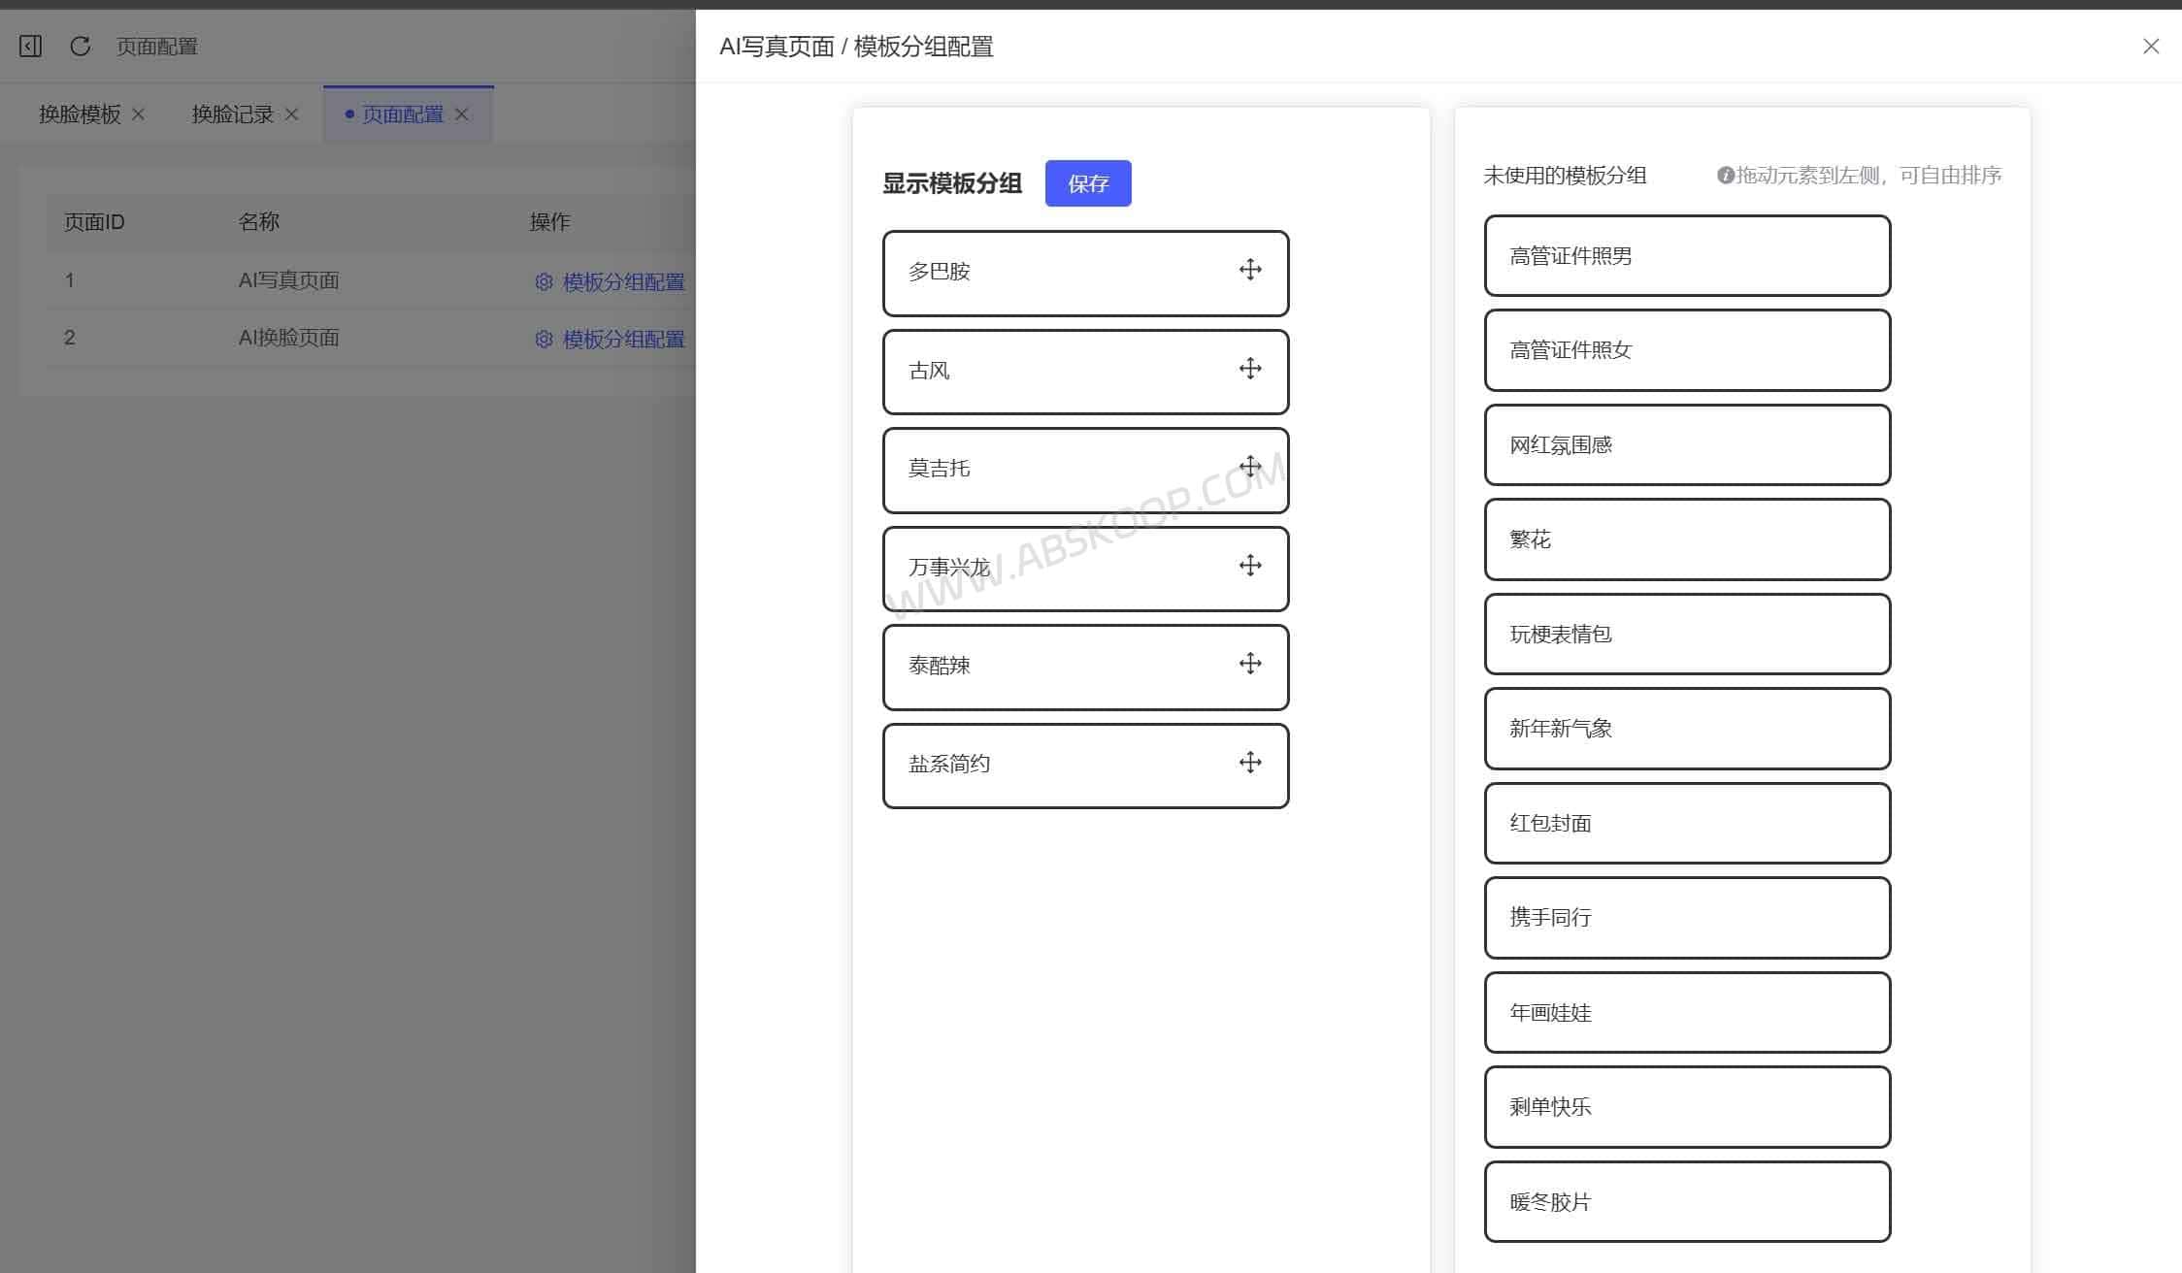
Task: Close the 模板分组配置 drawer
Action: (2151, 47)
